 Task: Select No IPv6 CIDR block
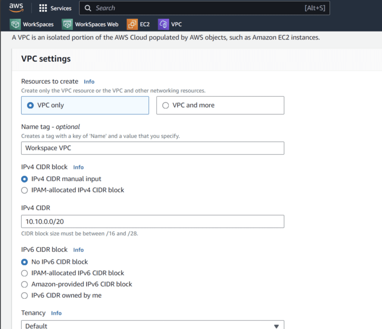tap(24, 262)
